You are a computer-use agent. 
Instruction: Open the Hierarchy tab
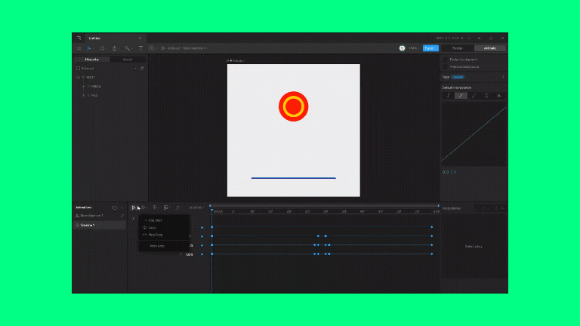coord(91,59)
